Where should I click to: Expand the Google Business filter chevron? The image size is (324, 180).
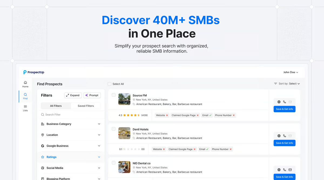click(x=99, y=146)
